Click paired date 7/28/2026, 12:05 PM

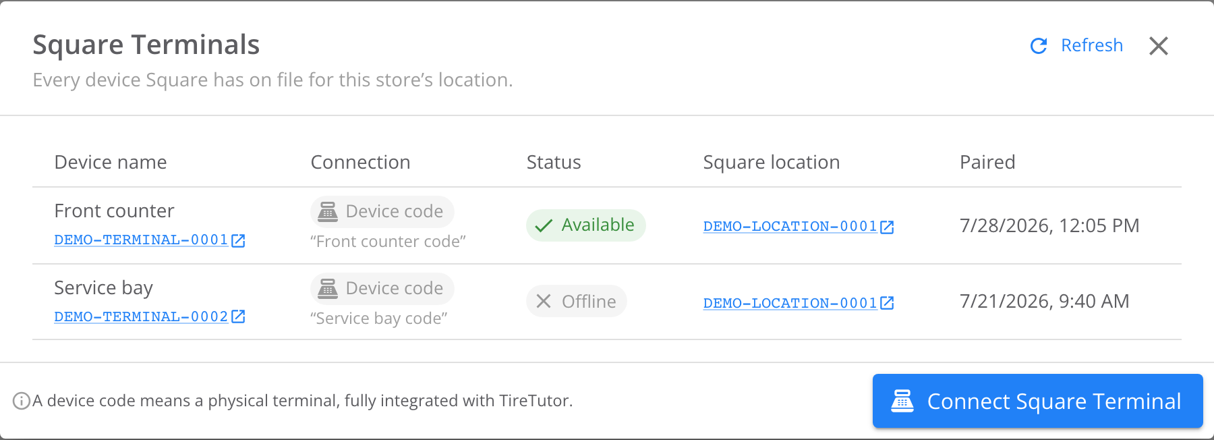pos(1049,225)
